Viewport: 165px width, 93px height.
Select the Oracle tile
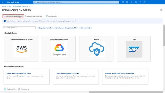[96, 49]
